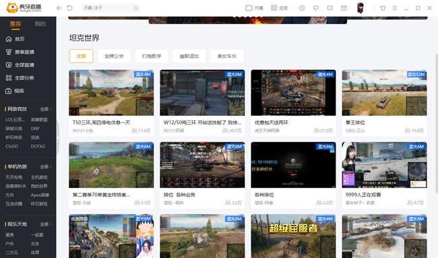
Task: Open the Apex英雄 category link
Action: pos(40,195)
